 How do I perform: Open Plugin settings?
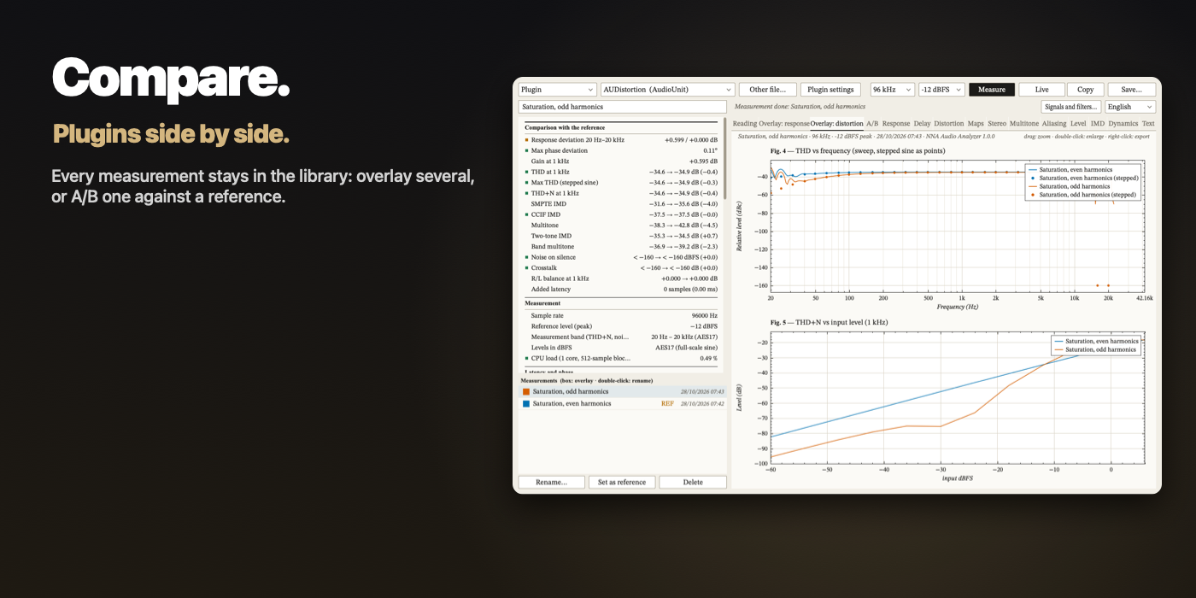point(830,90)
